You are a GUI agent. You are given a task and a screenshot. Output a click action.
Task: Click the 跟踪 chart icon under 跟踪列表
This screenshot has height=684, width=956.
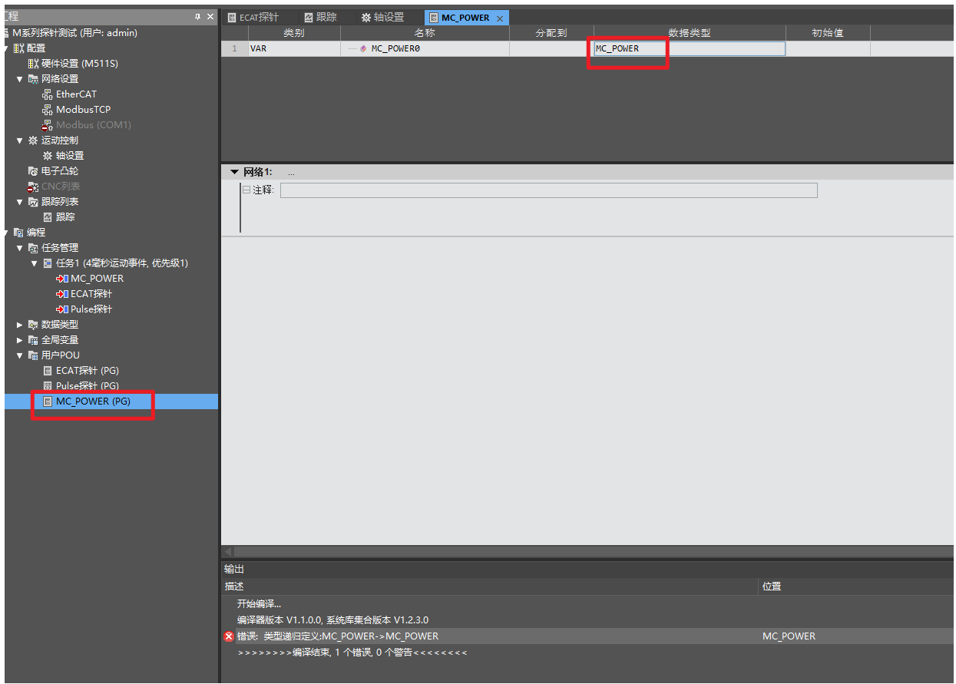(x=48, y=217)
